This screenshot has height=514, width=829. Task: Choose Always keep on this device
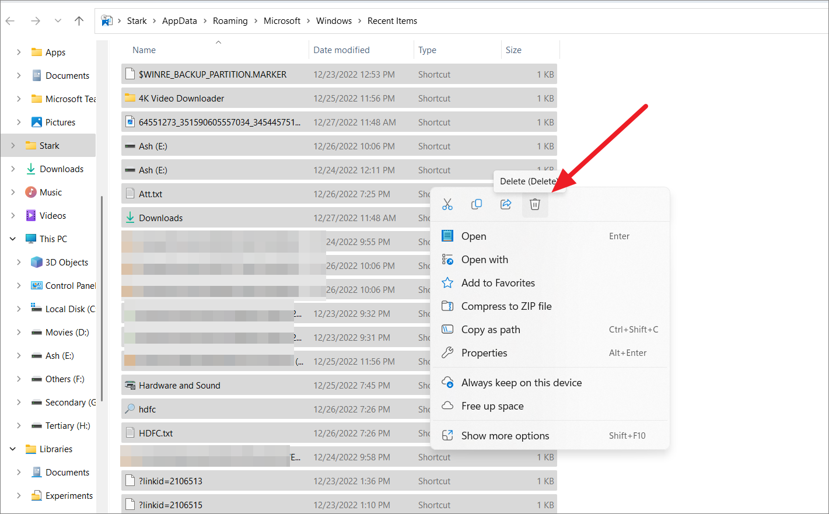point(521,382)
